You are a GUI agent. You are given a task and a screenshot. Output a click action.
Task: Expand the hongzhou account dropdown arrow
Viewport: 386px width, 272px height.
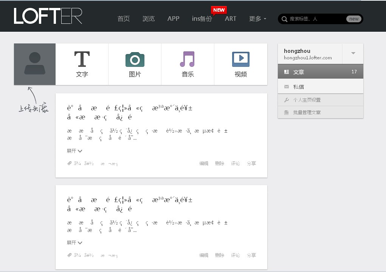point(353,53)
